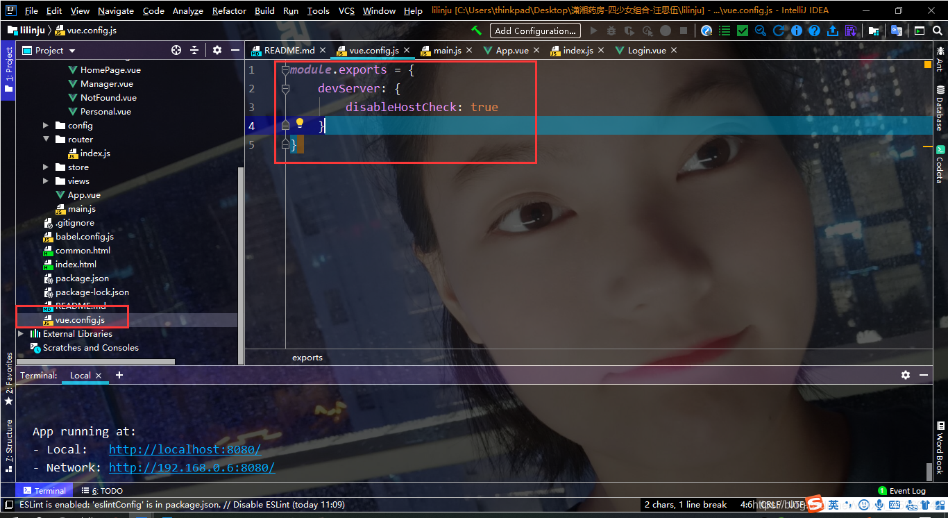Click the Debug bug icon in toolbar
The height and width of the screenshot is (518, 948).
point(611,31)
